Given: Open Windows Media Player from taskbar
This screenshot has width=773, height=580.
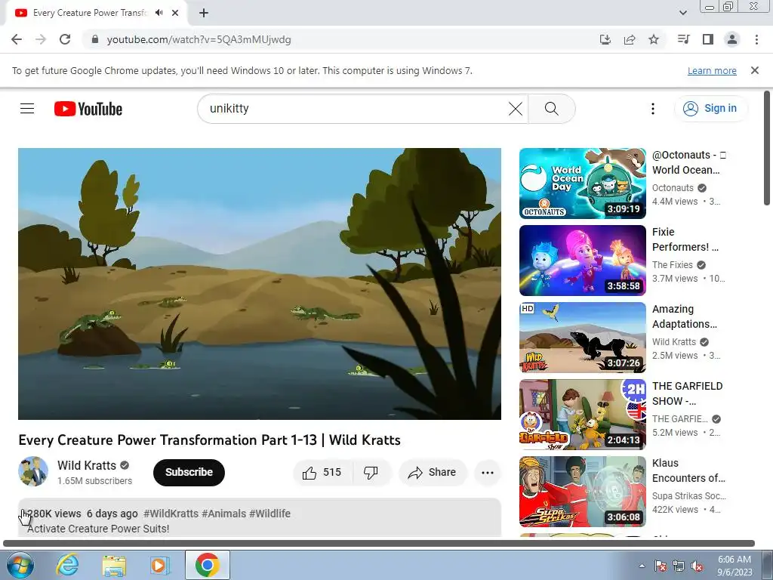Looking at the screenshot, I should [x=159, y=565].
